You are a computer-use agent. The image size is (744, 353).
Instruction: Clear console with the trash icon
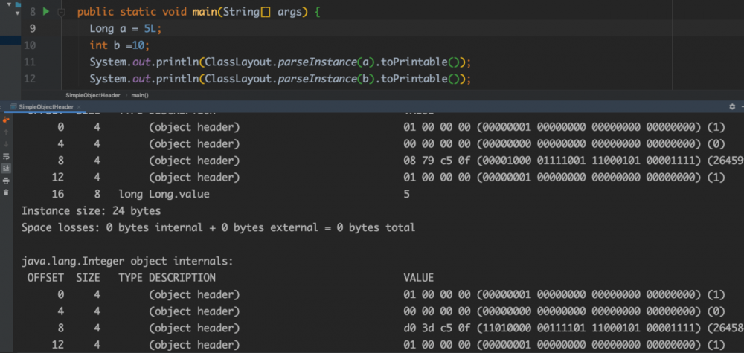tap(7, 192)
